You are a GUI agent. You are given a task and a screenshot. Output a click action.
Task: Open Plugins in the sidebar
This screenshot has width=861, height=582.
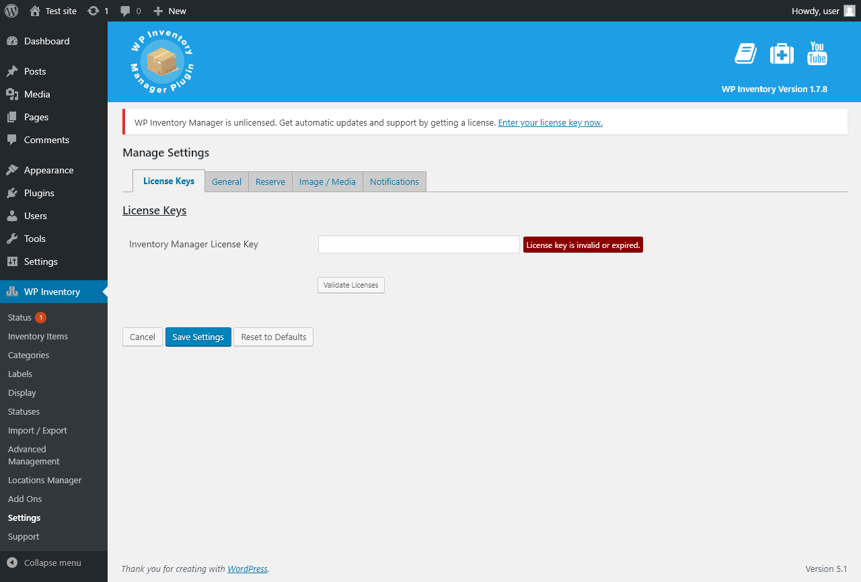pyautogui.click(x=54, y=193)
